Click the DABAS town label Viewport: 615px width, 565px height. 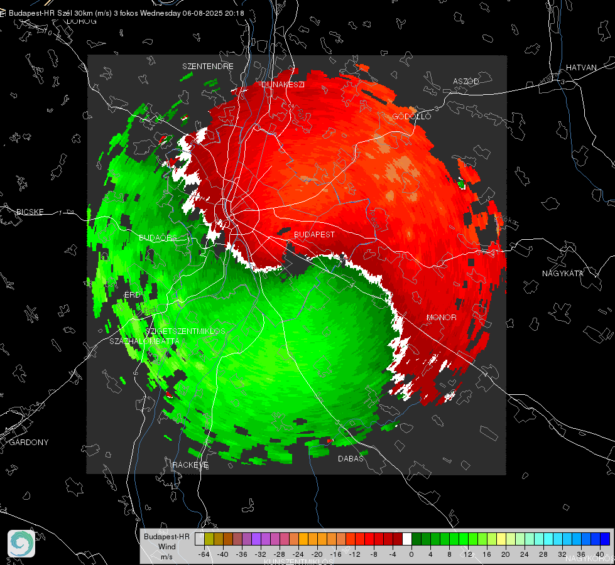coord(351,459)
